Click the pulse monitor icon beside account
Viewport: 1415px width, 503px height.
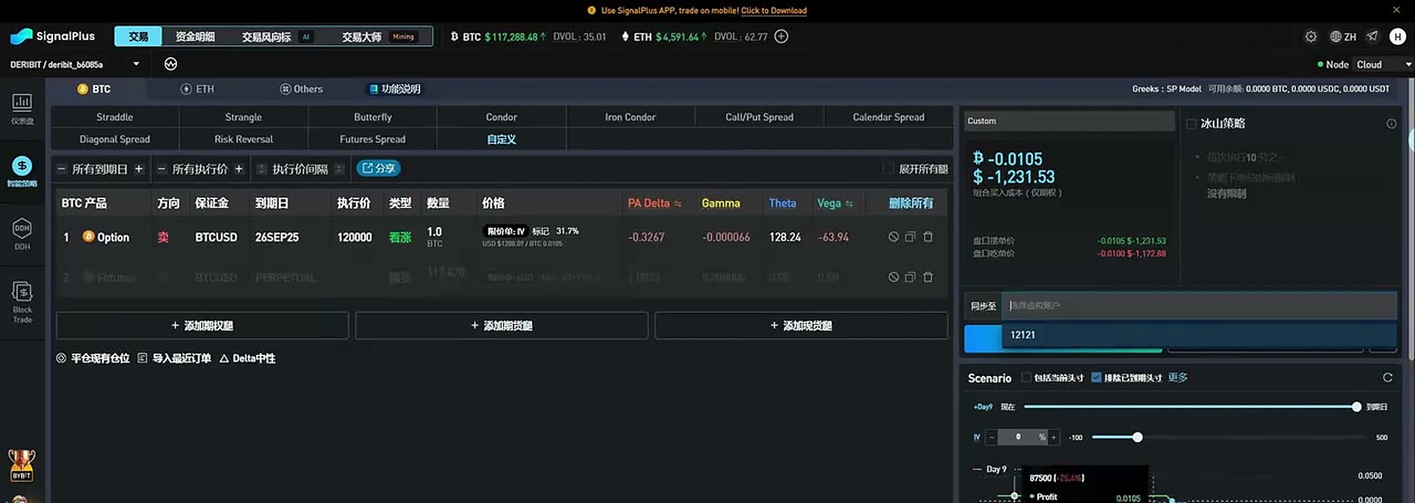coord(170,64)
